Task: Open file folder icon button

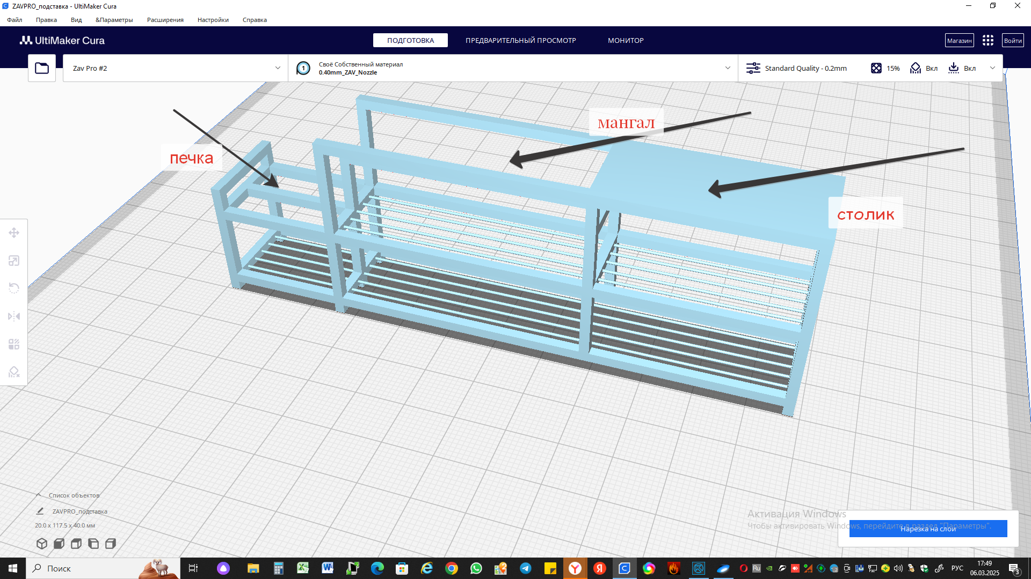Action: (42, 68)
